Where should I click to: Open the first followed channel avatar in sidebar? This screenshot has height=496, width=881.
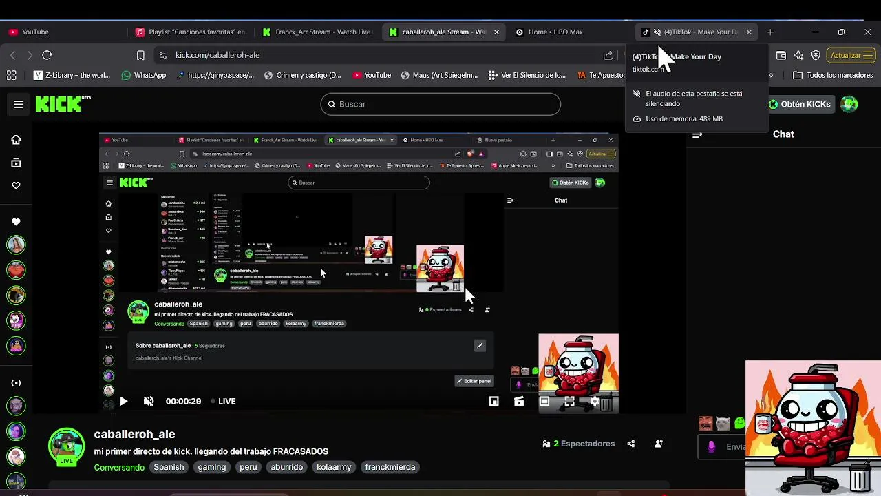tap(16, 244)
